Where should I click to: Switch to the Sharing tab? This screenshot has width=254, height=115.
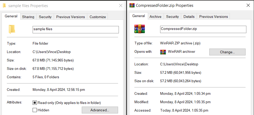[28, 17]
